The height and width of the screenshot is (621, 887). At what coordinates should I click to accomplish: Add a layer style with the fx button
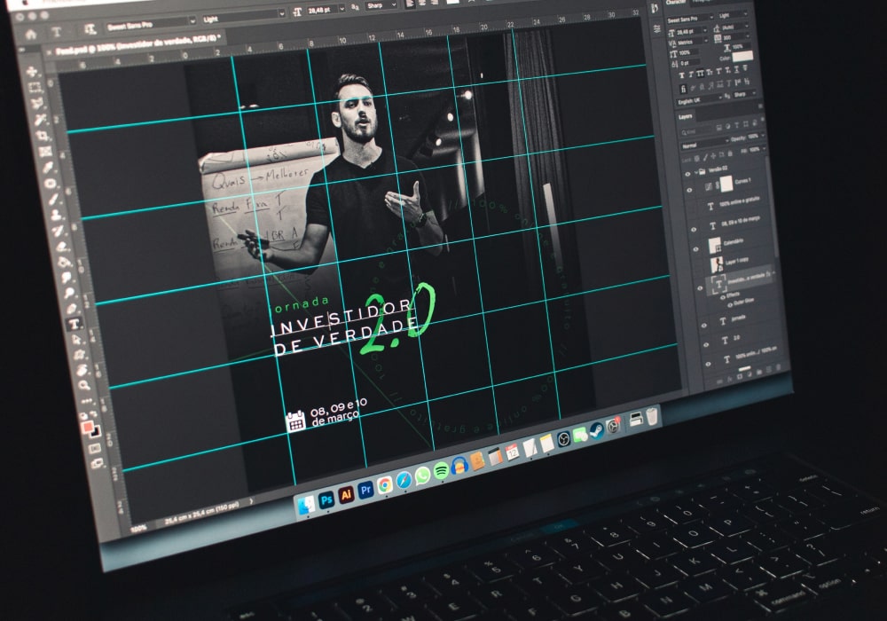730,379
